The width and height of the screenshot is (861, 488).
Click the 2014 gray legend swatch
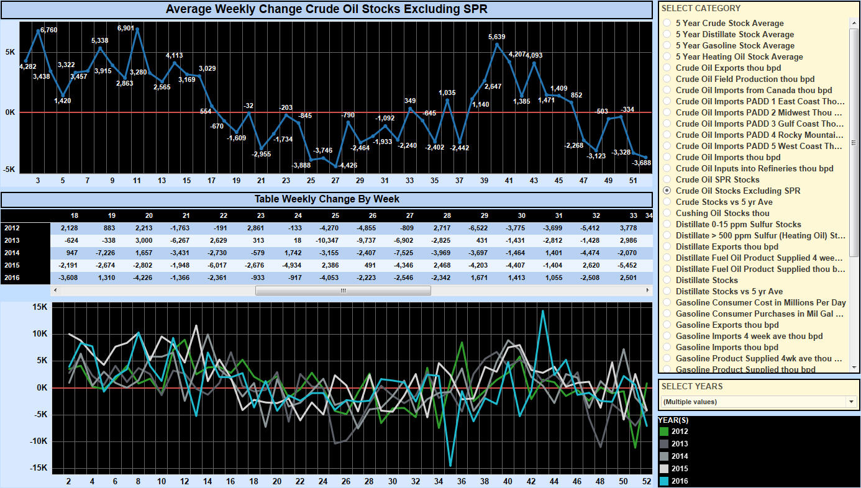[664, 456]
